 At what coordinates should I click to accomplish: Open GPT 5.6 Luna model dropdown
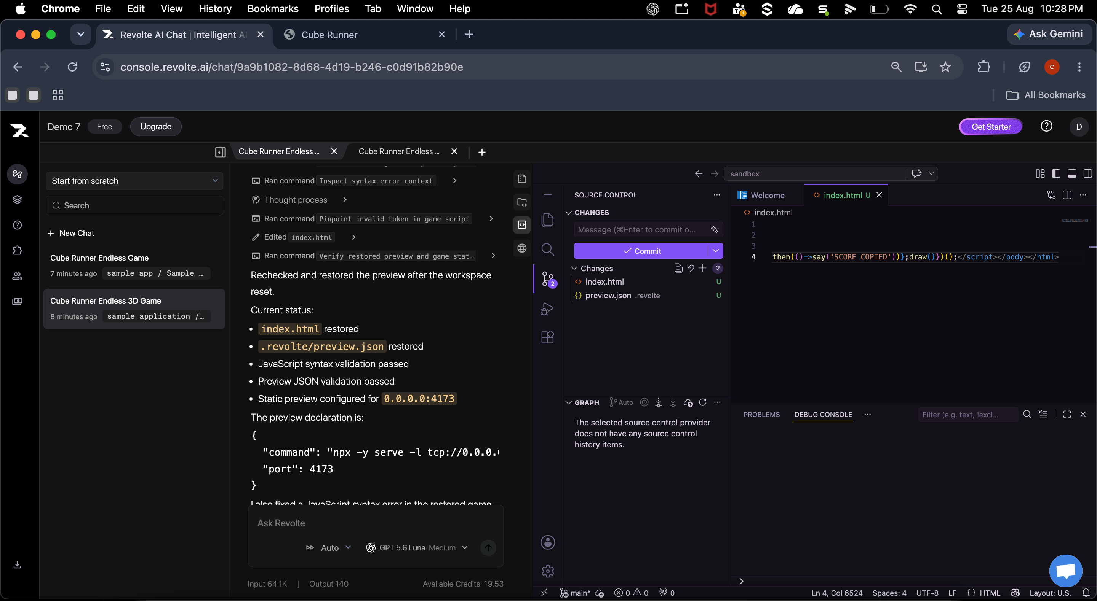coord(417,547)
